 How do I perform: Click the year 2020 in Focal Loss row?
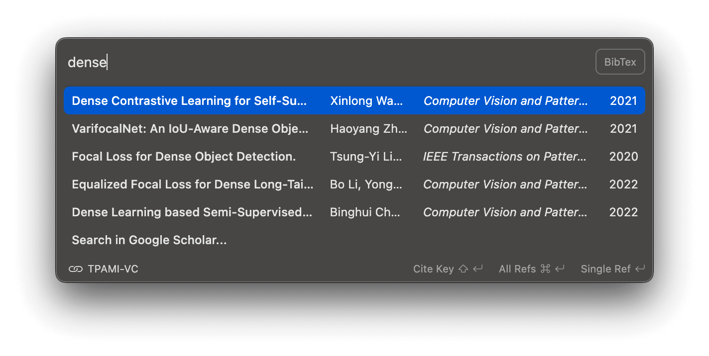point(623,157)
